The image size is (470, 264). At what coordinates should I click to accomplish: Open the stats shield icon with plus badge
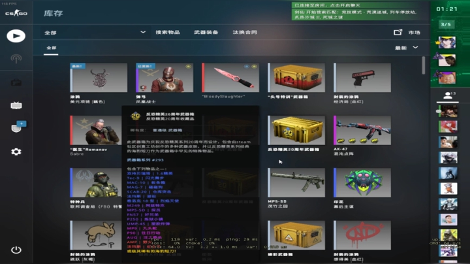tap(18, 127)
